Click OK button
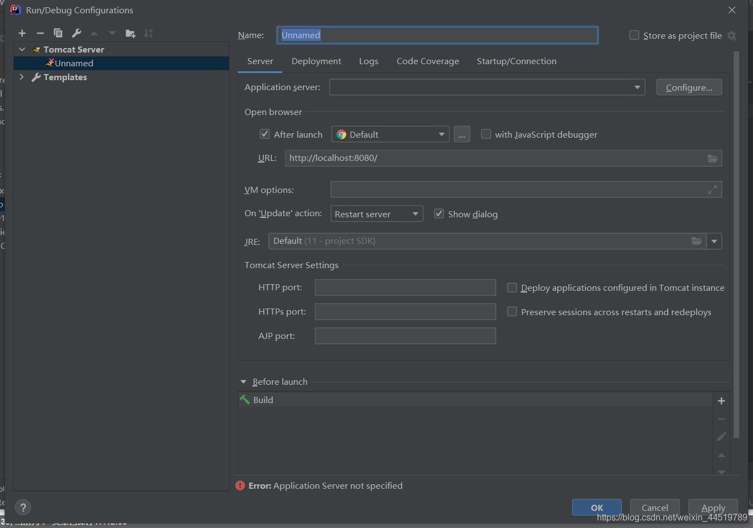The width and height of the screenshot is (753, 528). click(x=597, y=508)
